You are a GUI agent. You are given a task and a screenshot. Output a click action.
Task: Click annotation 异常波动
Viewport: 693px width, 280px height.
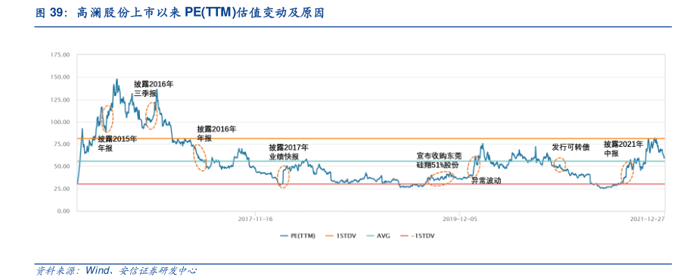coord(486,180)
